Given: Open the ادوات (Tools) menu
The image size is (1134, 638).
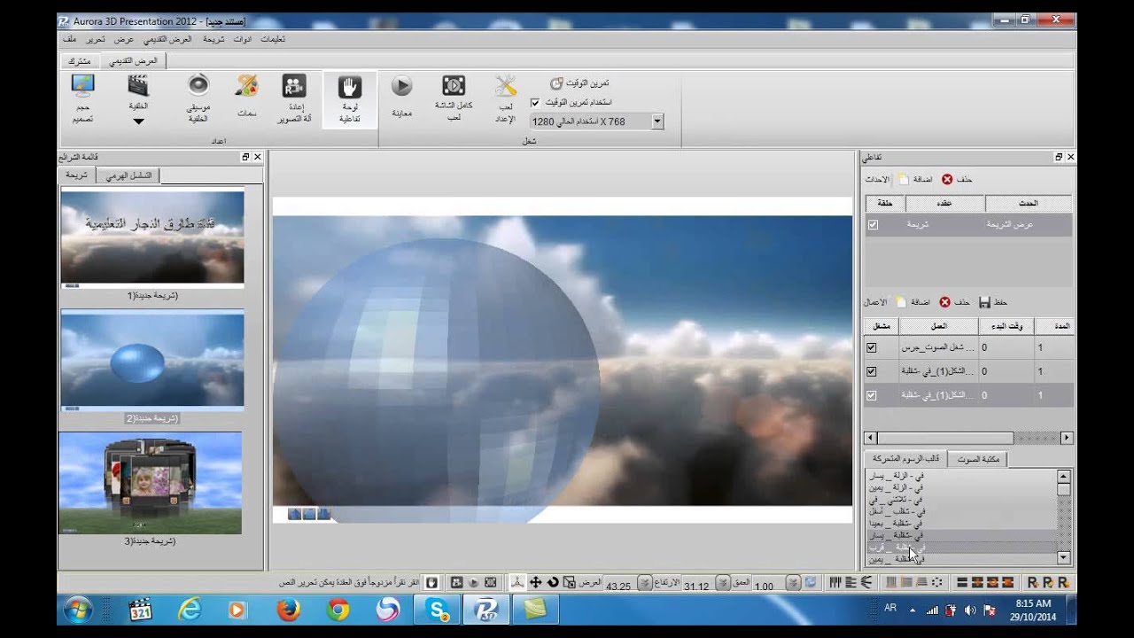Looking at the screenshot, I should point(242,39).
